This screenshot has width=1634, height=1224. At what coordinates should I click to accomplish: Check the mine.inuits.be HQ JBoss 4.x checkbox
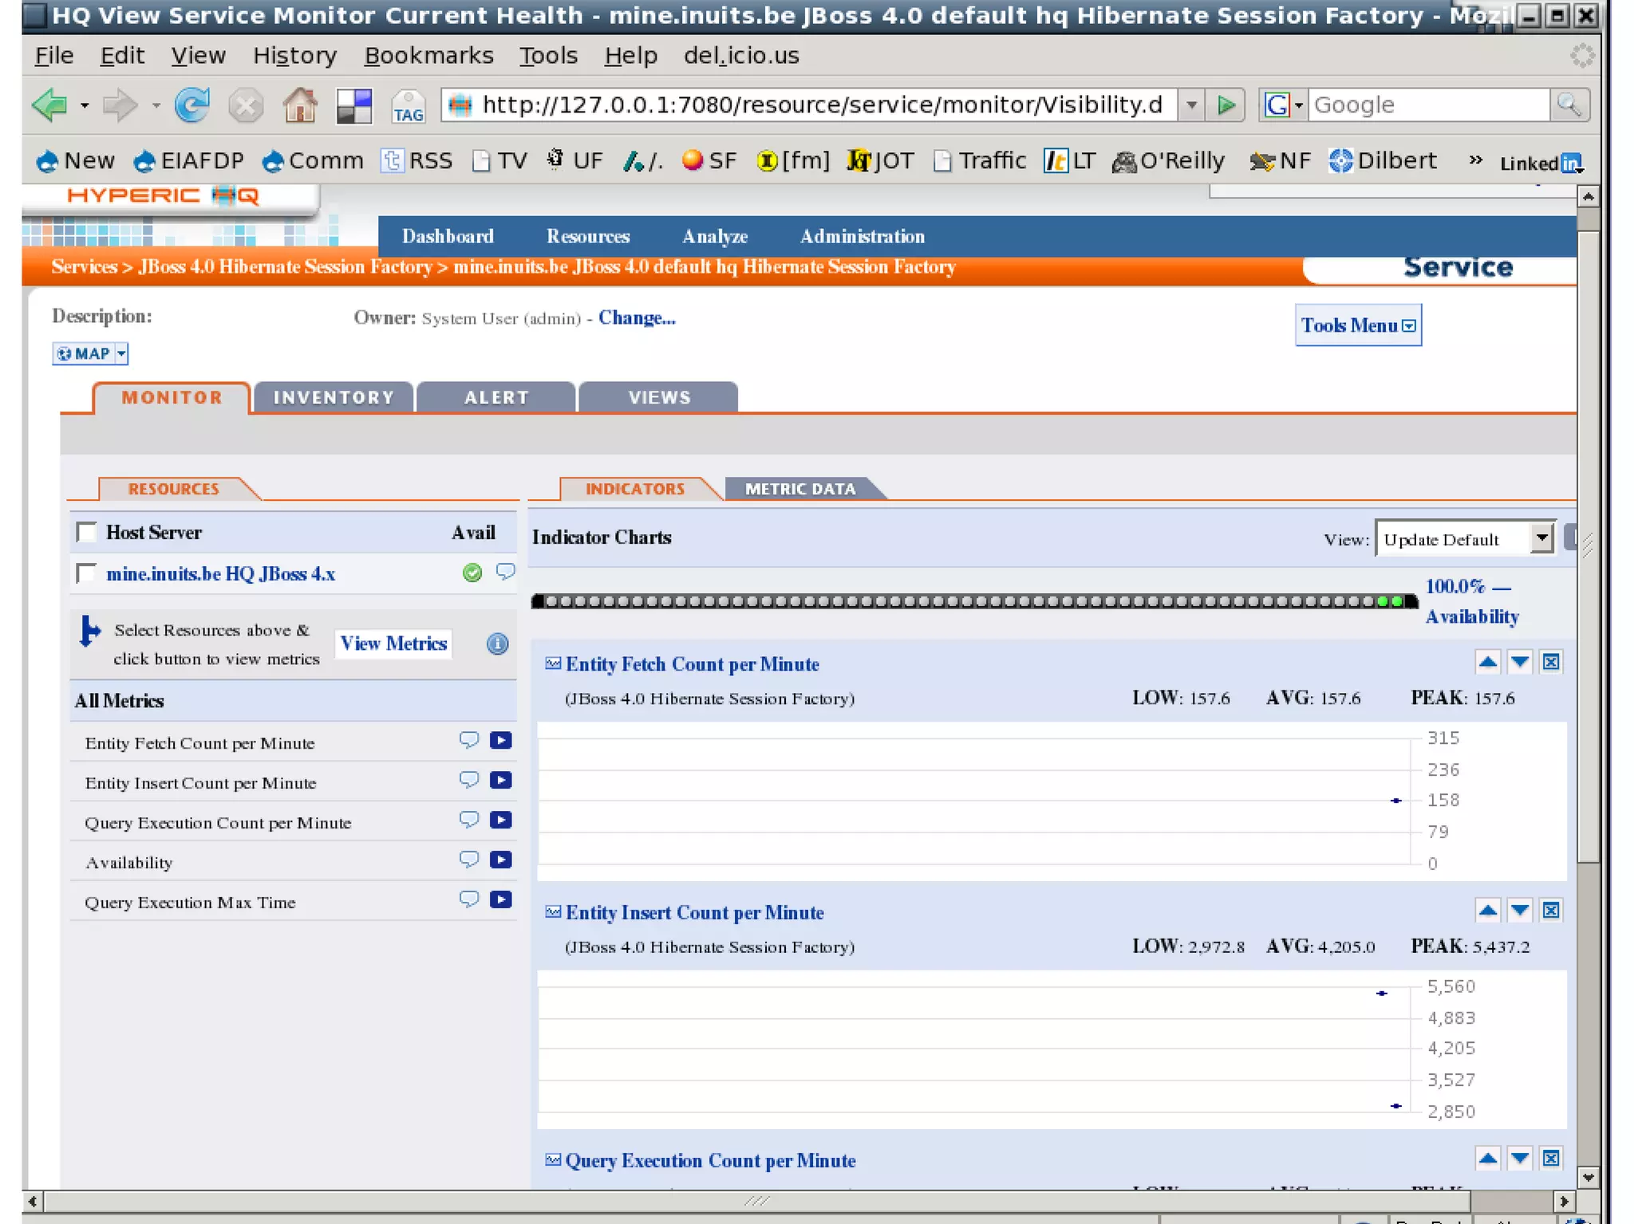tap(86, 573)
